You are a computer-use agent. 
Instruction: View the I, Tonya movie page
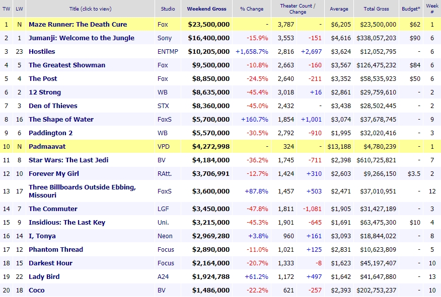[x=42, y=236]
